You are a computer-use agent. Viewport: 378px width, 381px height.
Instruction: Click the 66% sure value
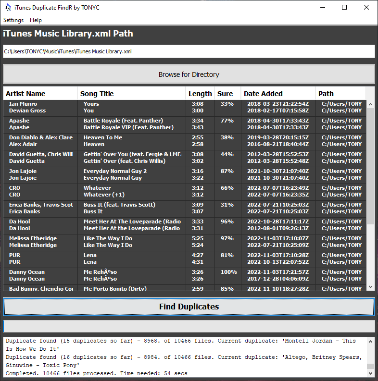click(227, 188)
